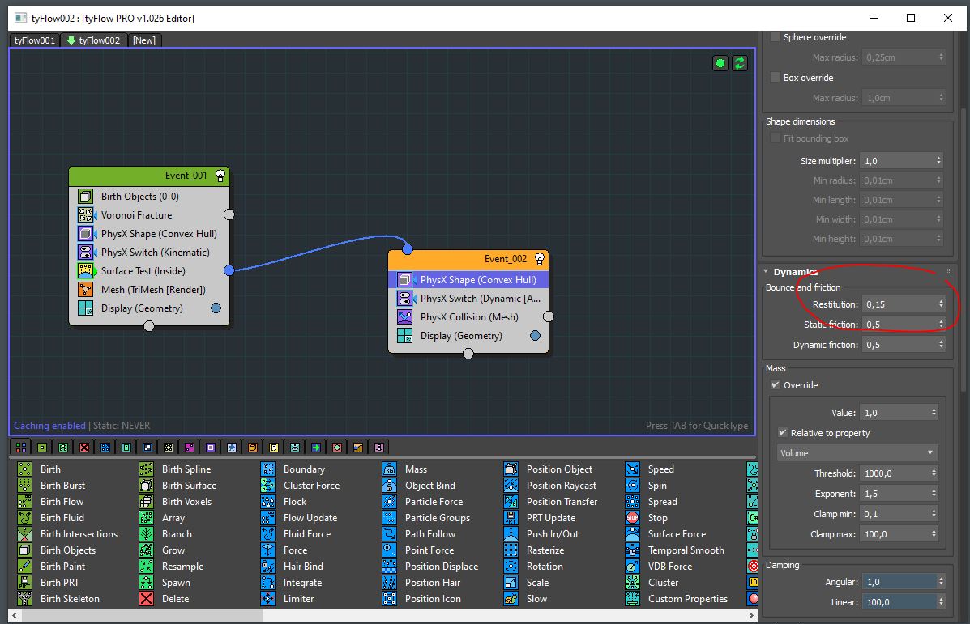
Task: Toggle Display (Geometry) dot in Event_002
Action: pos(535,336)
